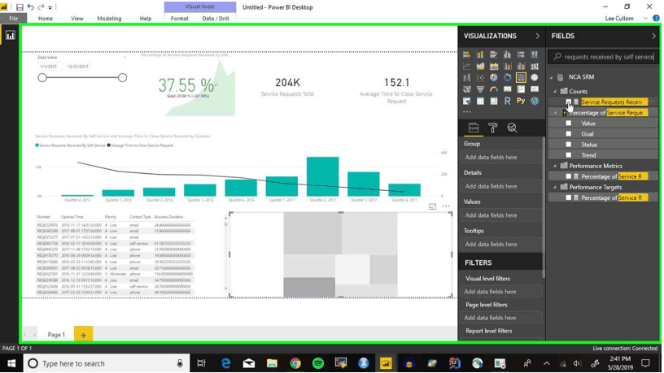This screenshot has width=664, height=373.
Task: Select the R script visual
Action: 507,101
